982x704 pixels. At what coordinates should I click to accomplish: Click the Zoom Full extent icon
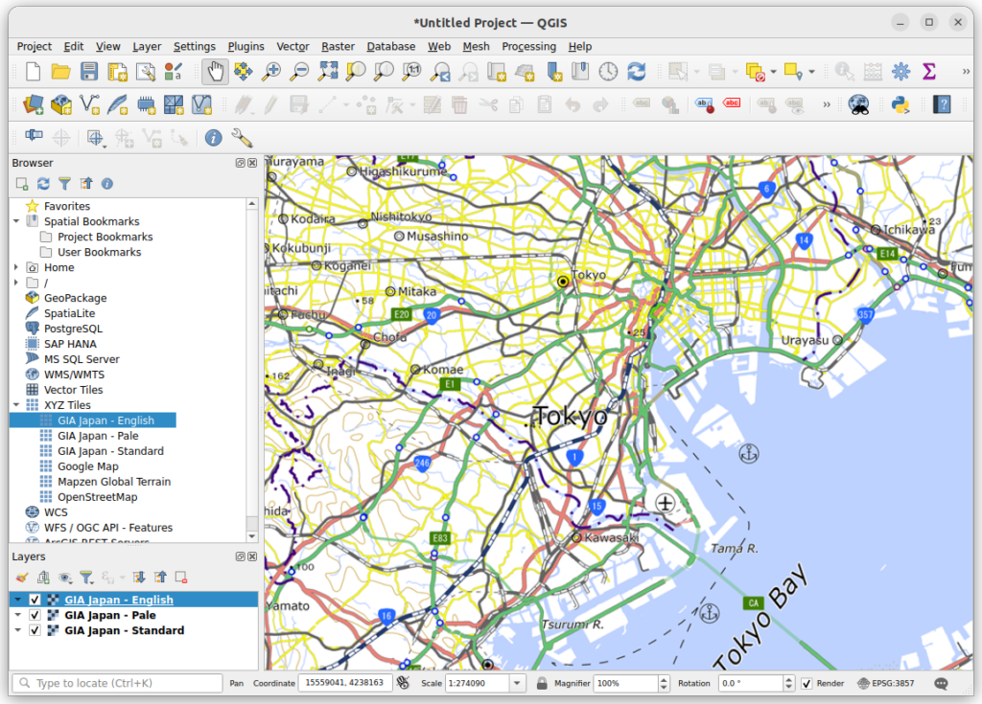pyautogui.click(x=328, y=72)
